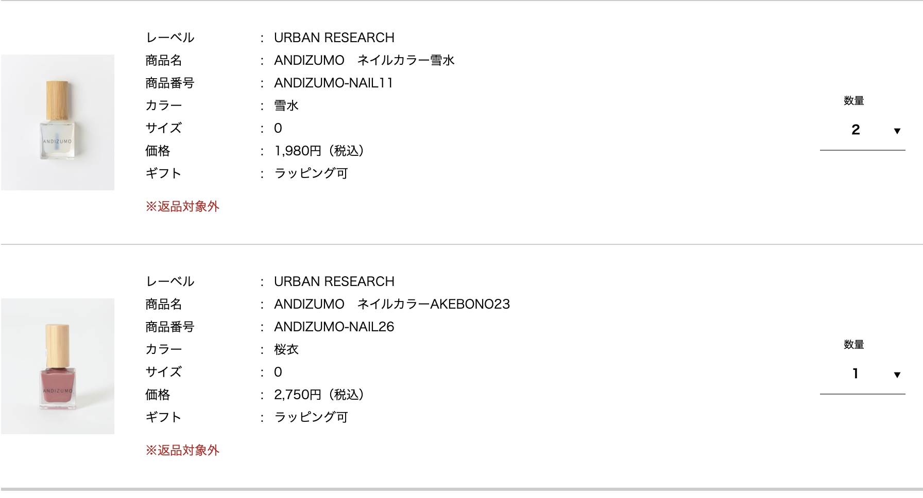The height and width of the screenshot is (498, 923).
Task: Expand quantity dropdown arrow for 雪水 item
Action: coord(897,131)
